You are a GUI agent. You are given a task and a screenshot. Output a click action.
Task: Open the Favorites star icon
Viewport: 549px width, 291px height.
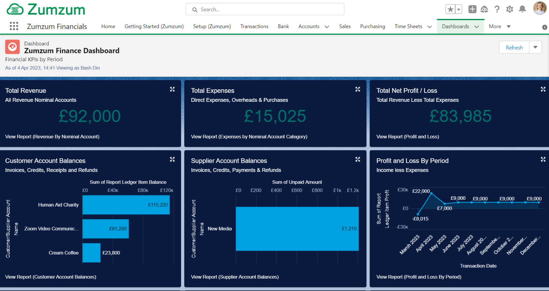(x=450, y=9)
